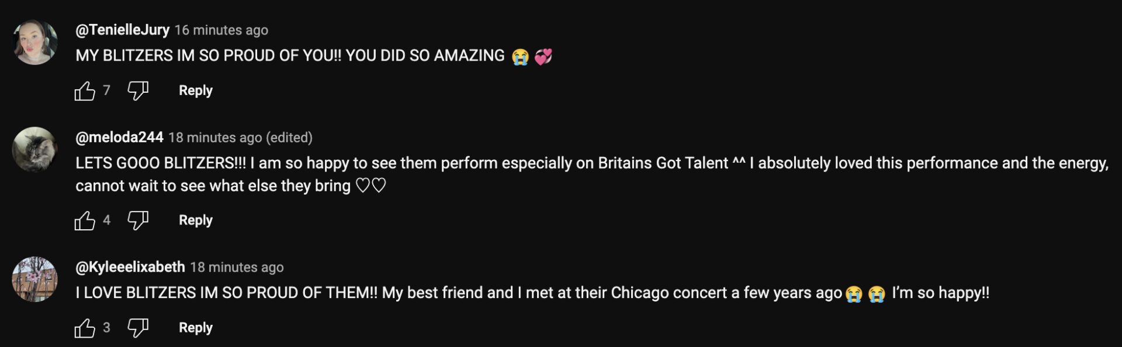
Task: Thumbs down the @Kyleeelixabeth comment
Action: click(x=138, y=328)
